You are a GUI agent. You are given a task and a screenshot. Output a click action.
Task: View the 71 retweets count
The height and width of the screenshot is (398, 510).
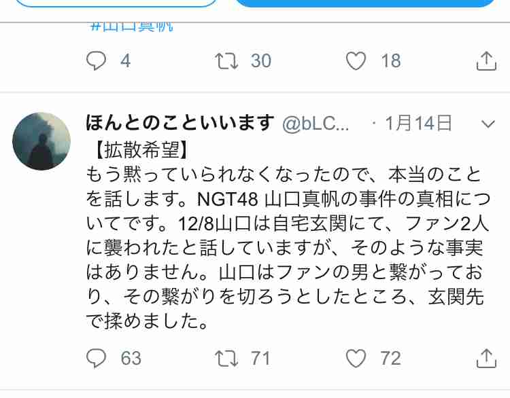[260, 359]
